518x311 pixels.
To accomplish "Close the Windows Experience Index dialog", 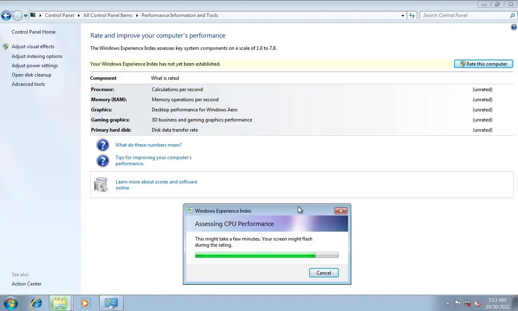I will coord(341,211).
